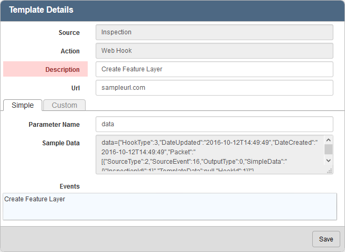
Task: Click the Sample Data scroll up arrow
Action: point(329,140)
